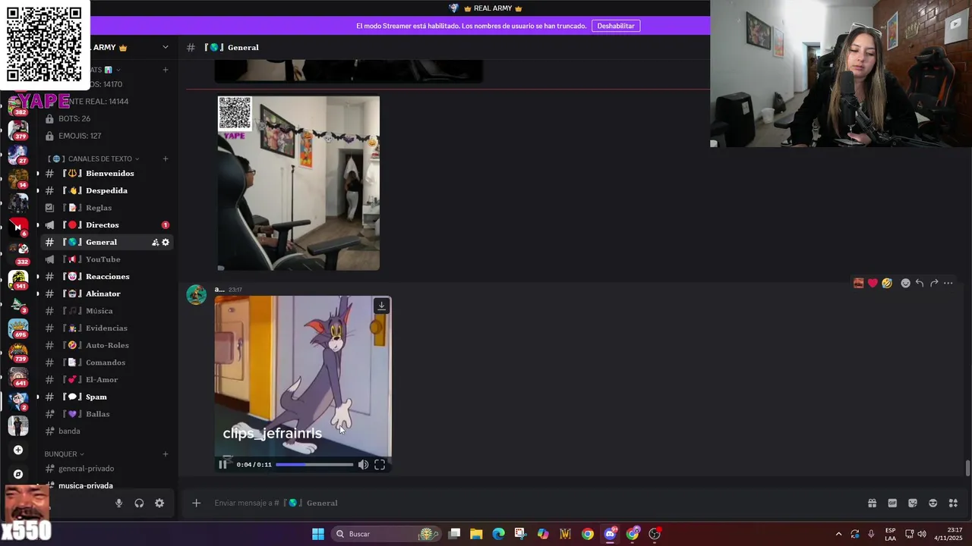
Task: Create channel in BUNQUER category
Action: tap(165, 453)
